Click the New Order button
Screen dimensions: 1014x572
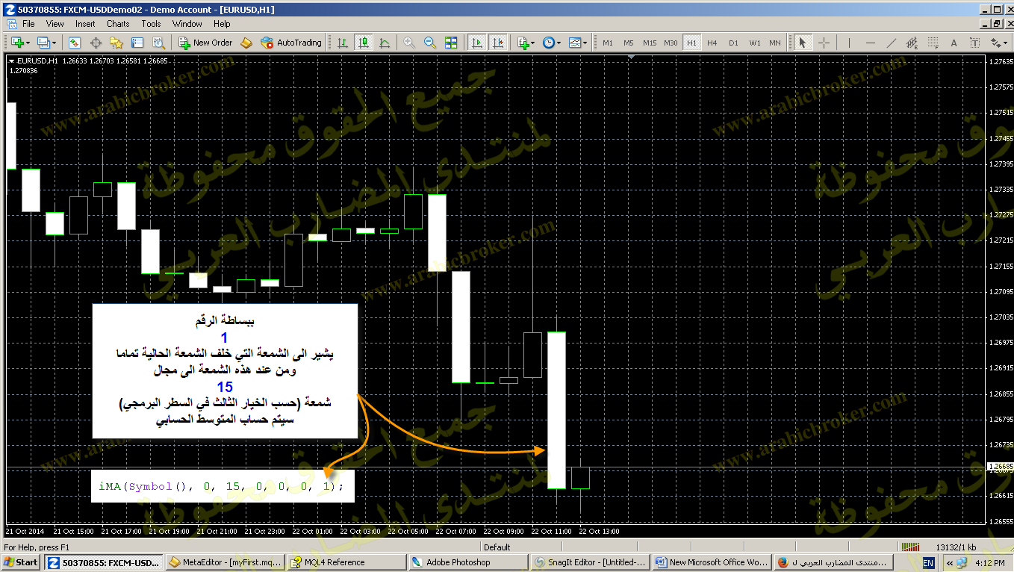point(205,43)
